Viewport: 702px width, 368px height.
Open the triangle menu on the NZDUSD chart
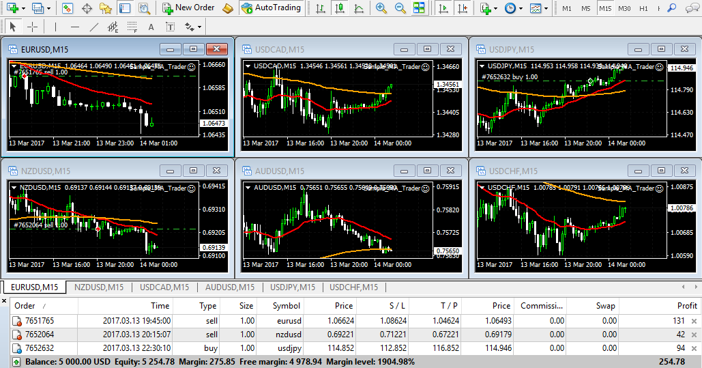(x=14, y=187)
